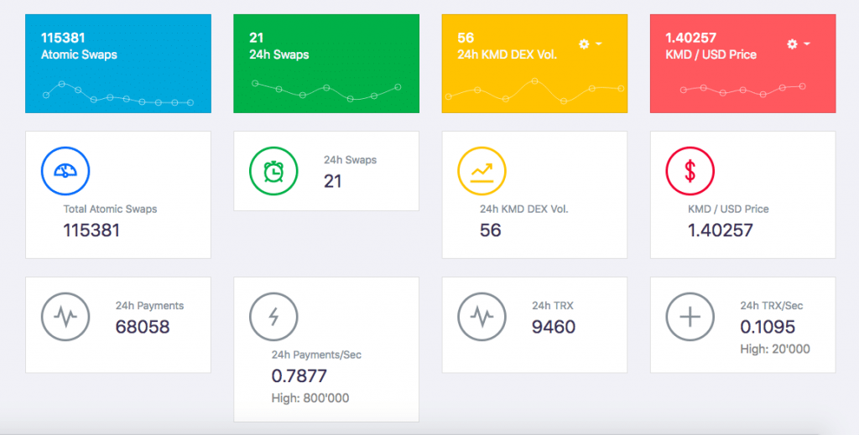
Task: Select the red KMD / USD Price sparkline
Action: tap(743, 90)
